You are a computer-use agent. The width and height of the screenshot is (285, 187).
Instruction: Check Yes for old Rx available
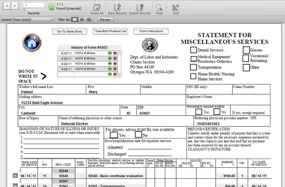114,135
